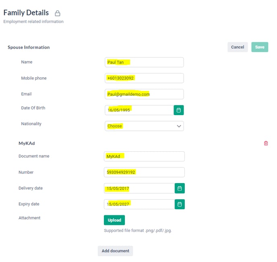Screen dimensions: 277x262
Task: Edit the document Number field
Action: [144, 172]
